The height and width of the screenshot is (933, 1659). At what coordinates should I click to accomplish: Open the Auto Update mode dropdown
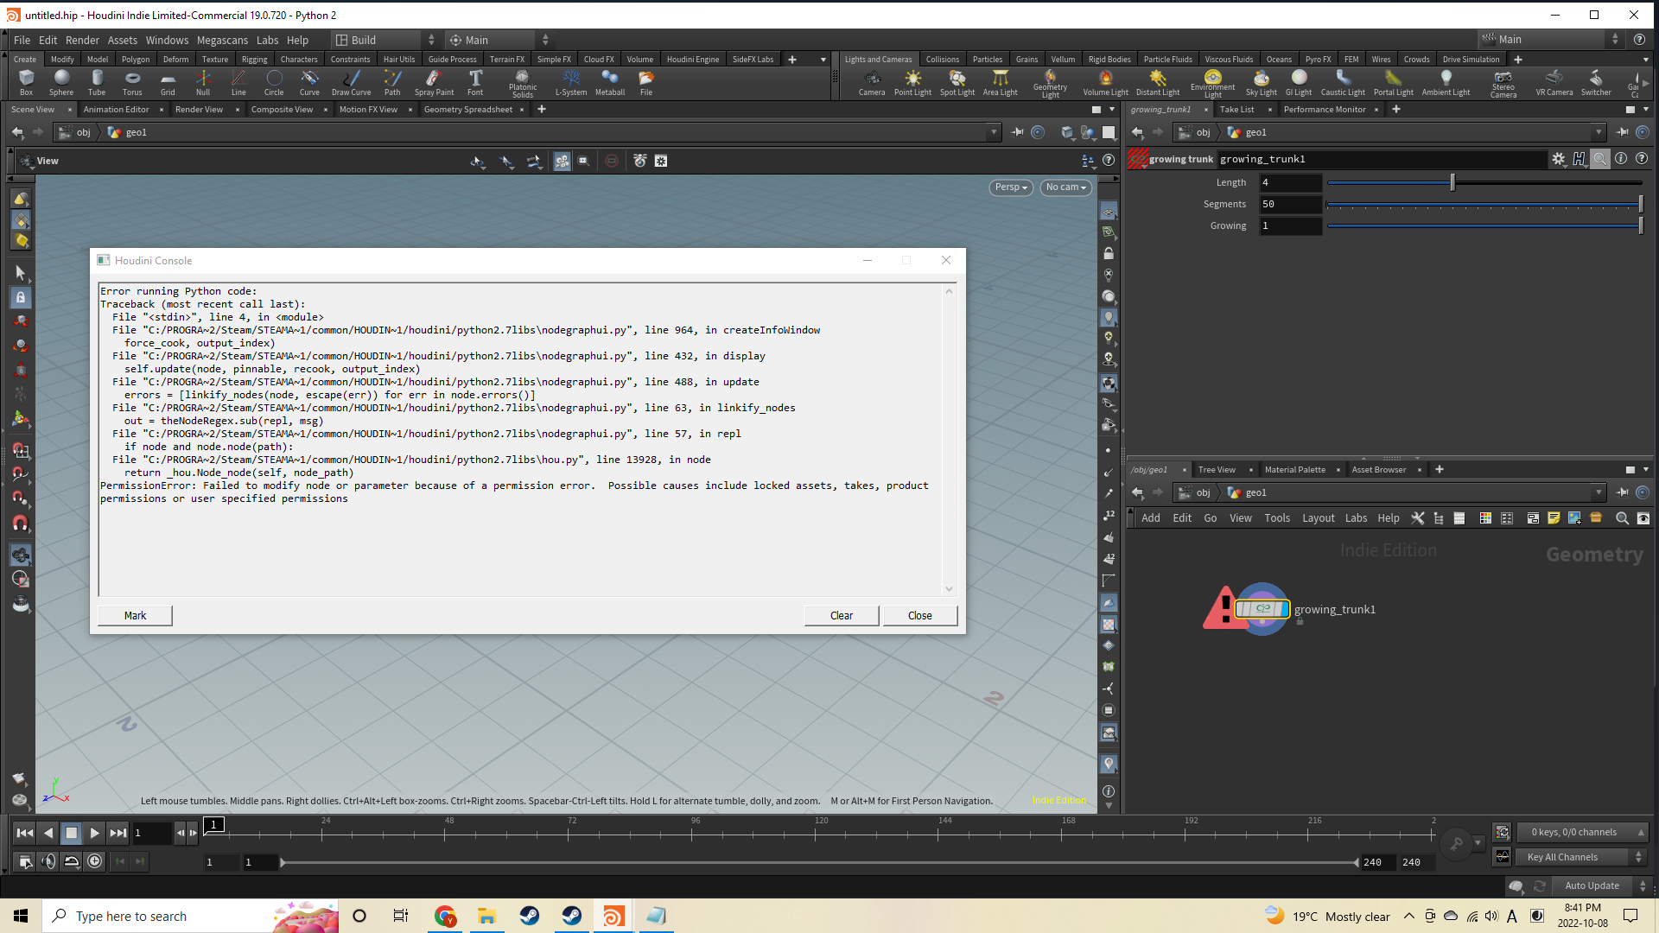click(x=1600, y=885)
